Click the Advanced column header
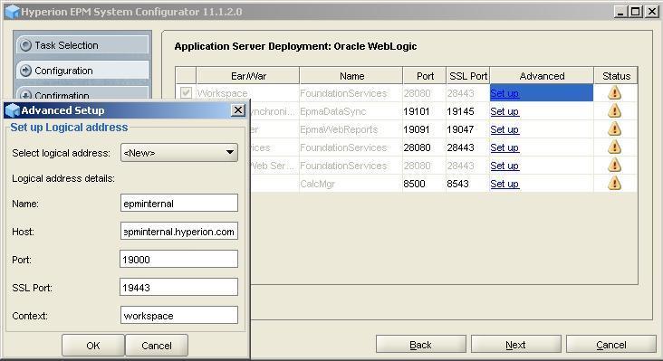The width and height of the screenshot is (663, 361). [x=542, y=76]
